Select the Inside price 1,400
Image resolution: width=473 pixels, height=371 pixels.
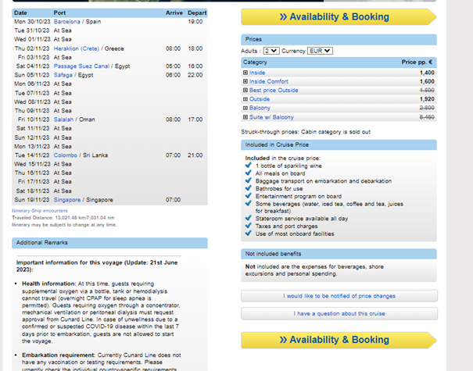[x=427, y=73]
